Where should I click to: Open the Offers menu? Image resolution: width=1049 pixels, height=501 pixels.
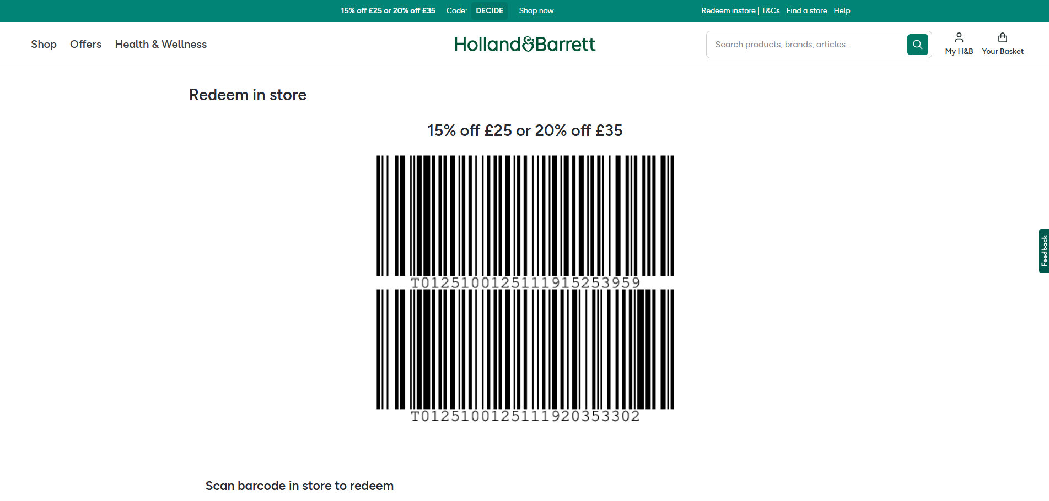[x=85, y=44]
